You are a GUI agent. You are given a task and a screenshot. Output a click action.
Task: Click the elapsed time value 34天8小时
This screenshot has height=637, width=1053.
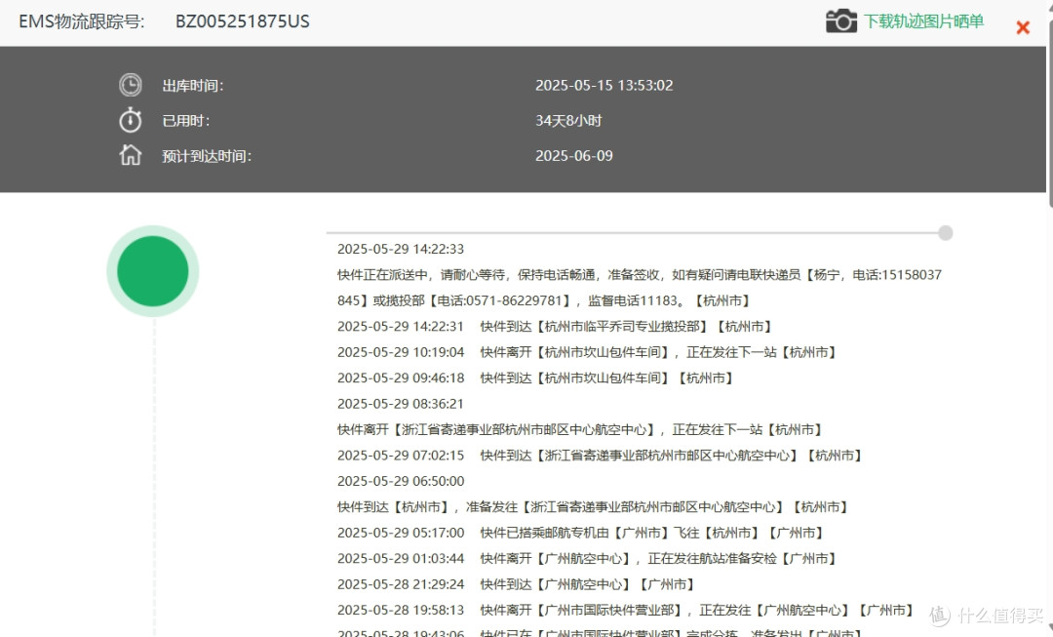pos(568,121)
